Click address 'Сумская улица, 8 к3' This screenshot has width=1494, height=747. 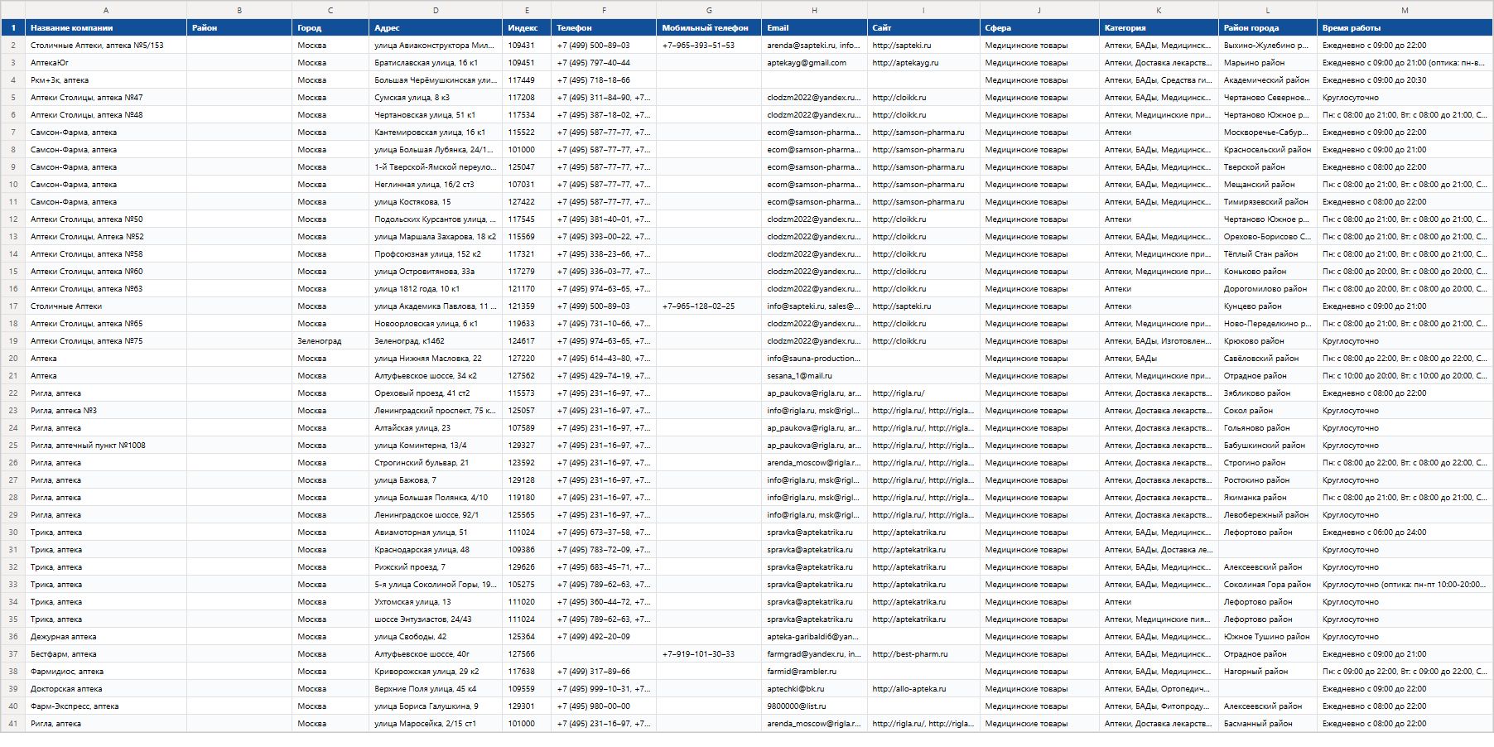436,98
